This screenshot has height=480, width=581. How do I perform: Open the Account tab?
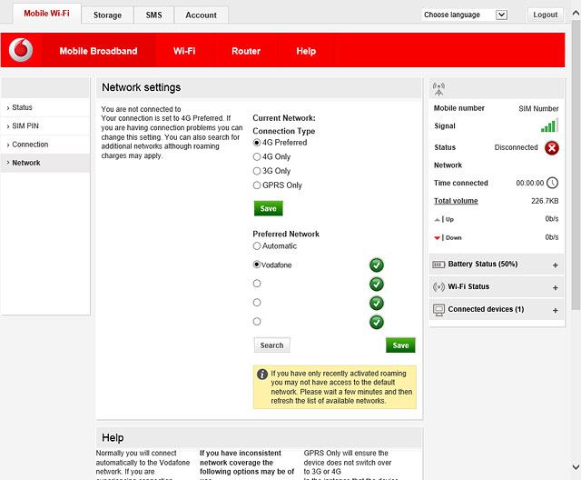coord(202,15)
